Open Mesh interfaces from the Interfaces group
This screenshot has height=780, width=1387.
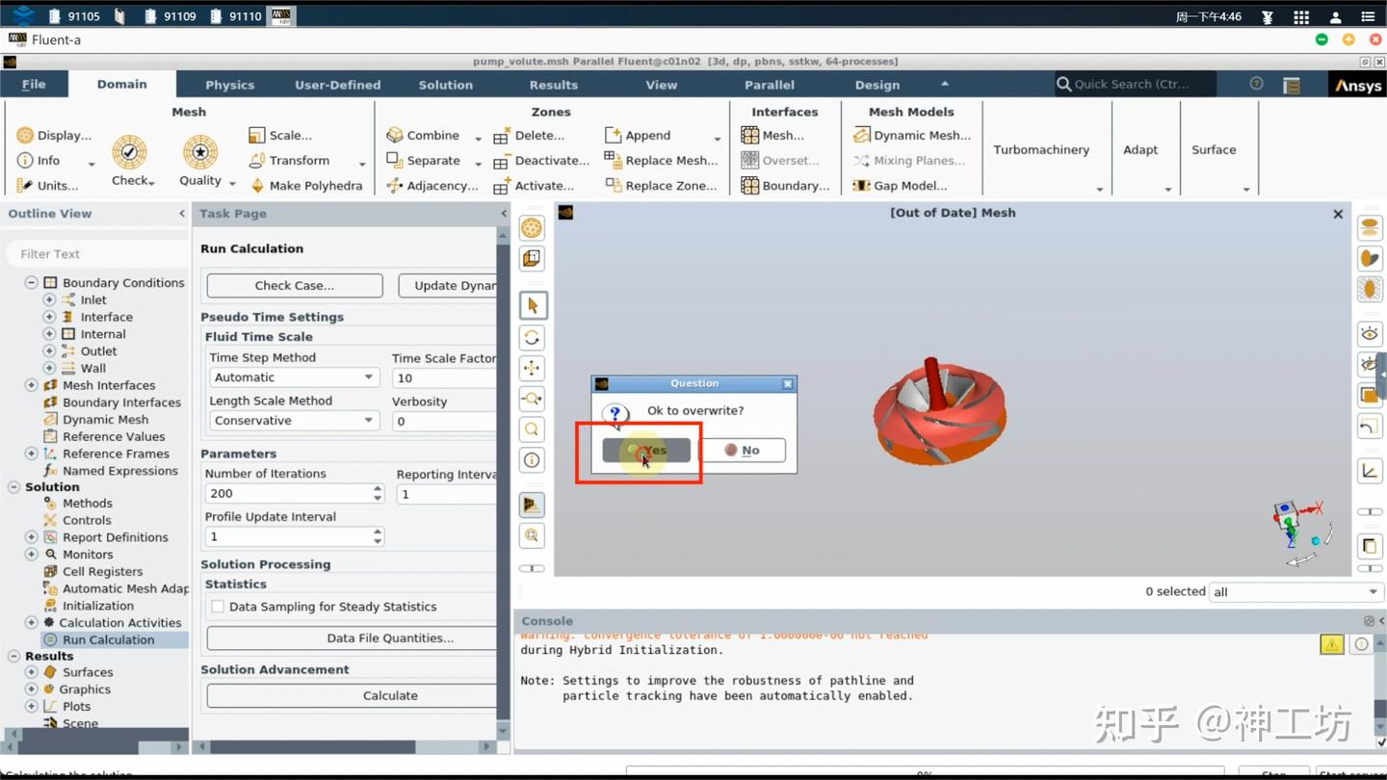772,136
